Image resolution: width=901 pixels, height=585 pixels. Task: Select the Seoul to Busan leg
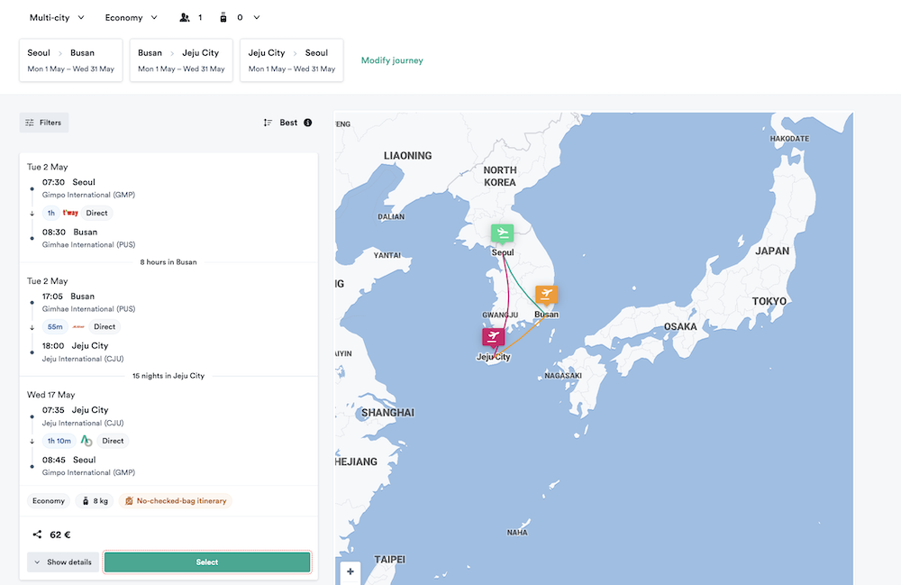71,60
